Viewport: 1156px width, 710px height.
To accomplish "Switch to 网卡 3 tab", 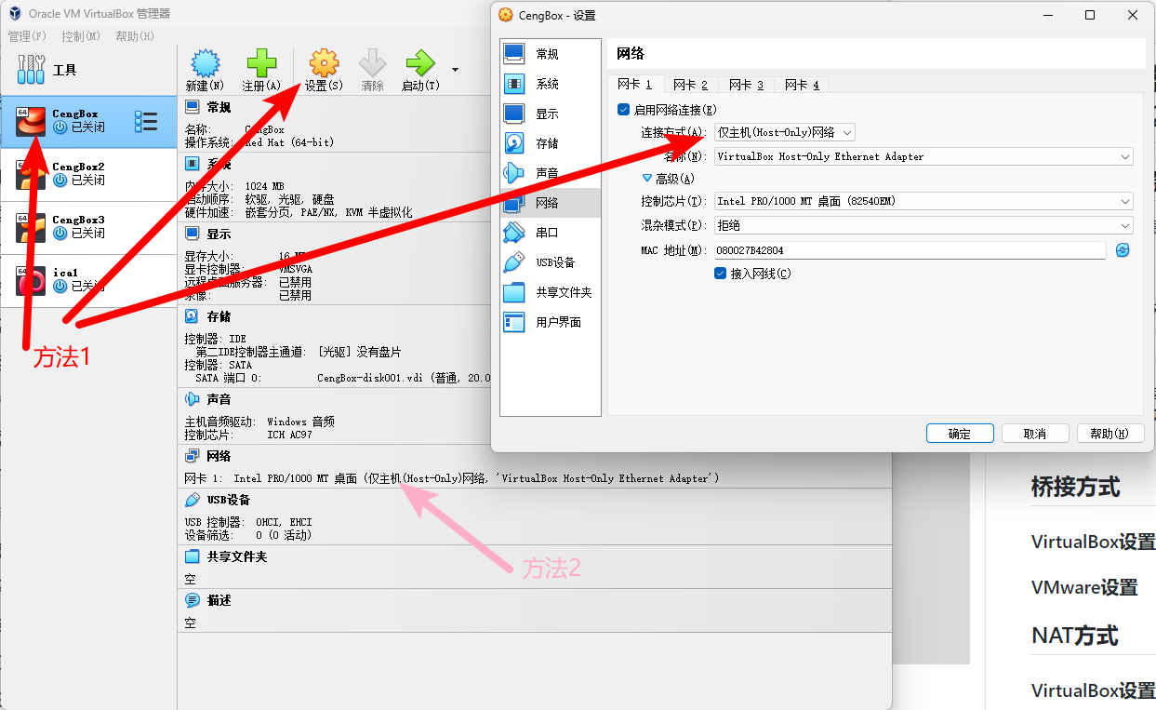I will coord(747,85).
